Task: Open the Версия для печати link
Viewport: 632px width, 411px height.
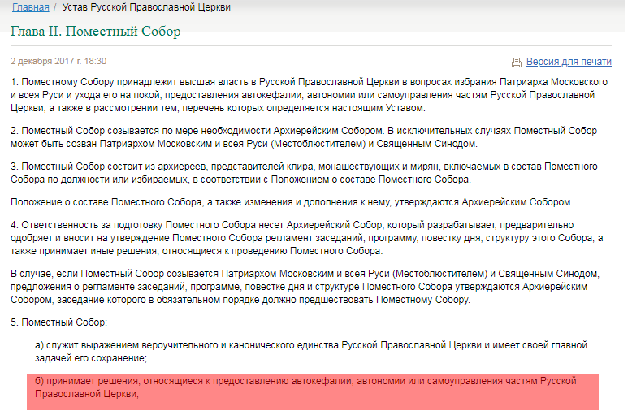Action: [569, 62]
